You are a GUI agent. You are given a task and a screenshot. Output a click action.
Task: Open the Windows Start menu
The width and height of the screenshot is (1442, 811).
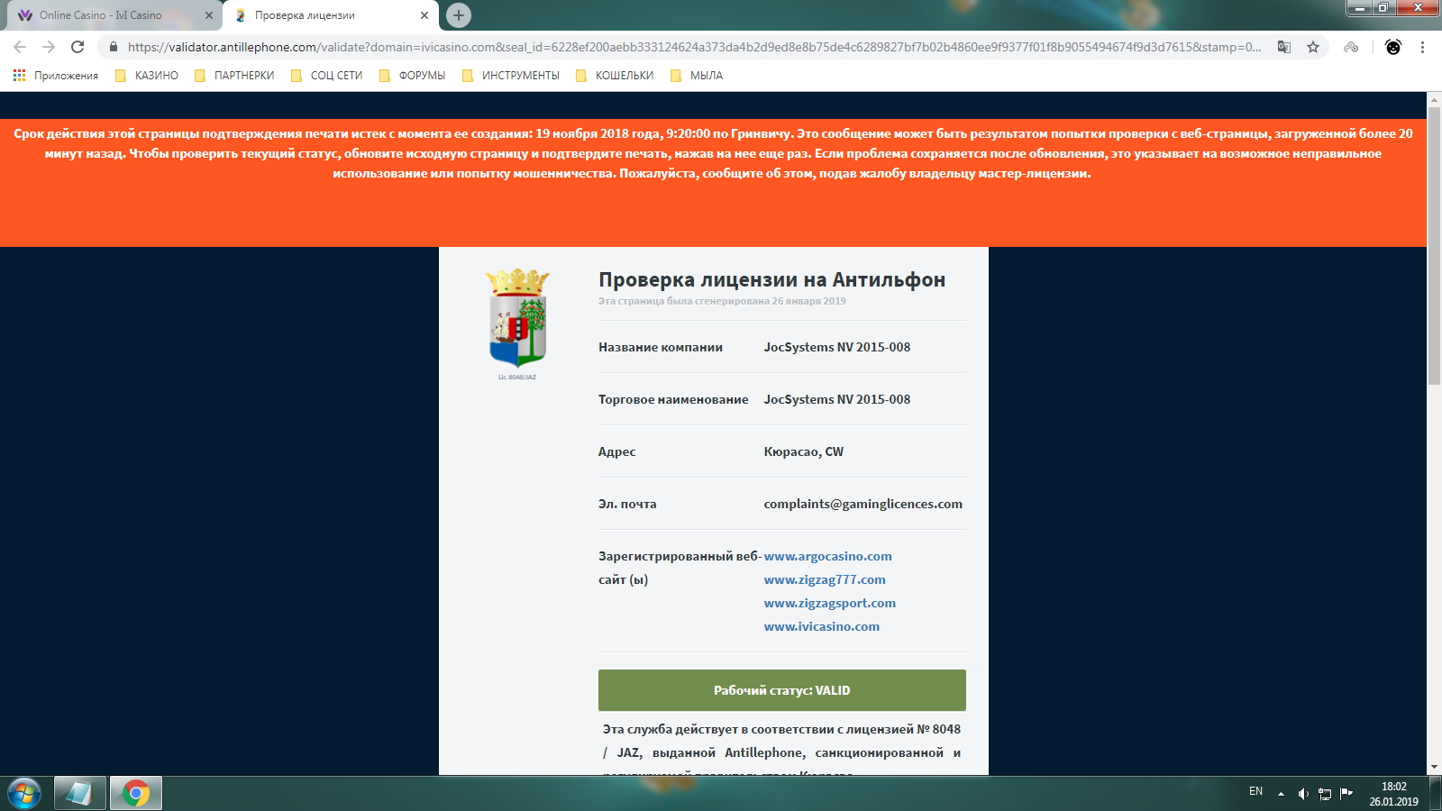click(24, 794)
